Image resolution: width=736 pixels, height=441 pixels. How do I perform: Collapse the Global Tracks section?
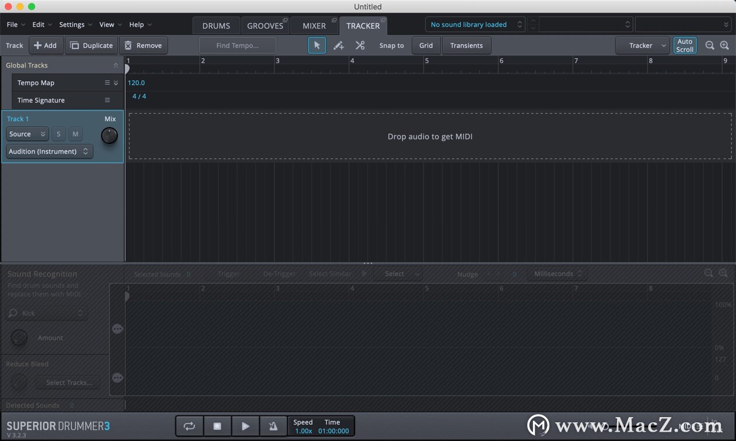(115, 65)
